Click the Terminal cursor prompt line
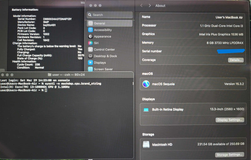This screenshot has width=251, height=160. (x=24, y=90)
